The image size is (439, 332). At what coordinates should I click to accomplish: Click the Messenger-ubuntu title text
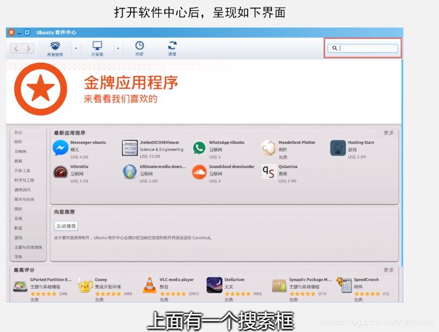(88, 142)
